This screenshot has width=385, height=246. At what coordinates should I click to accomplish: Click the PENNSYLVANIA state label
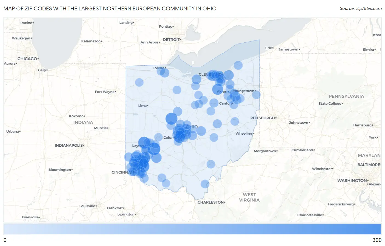tap(346, 97)
